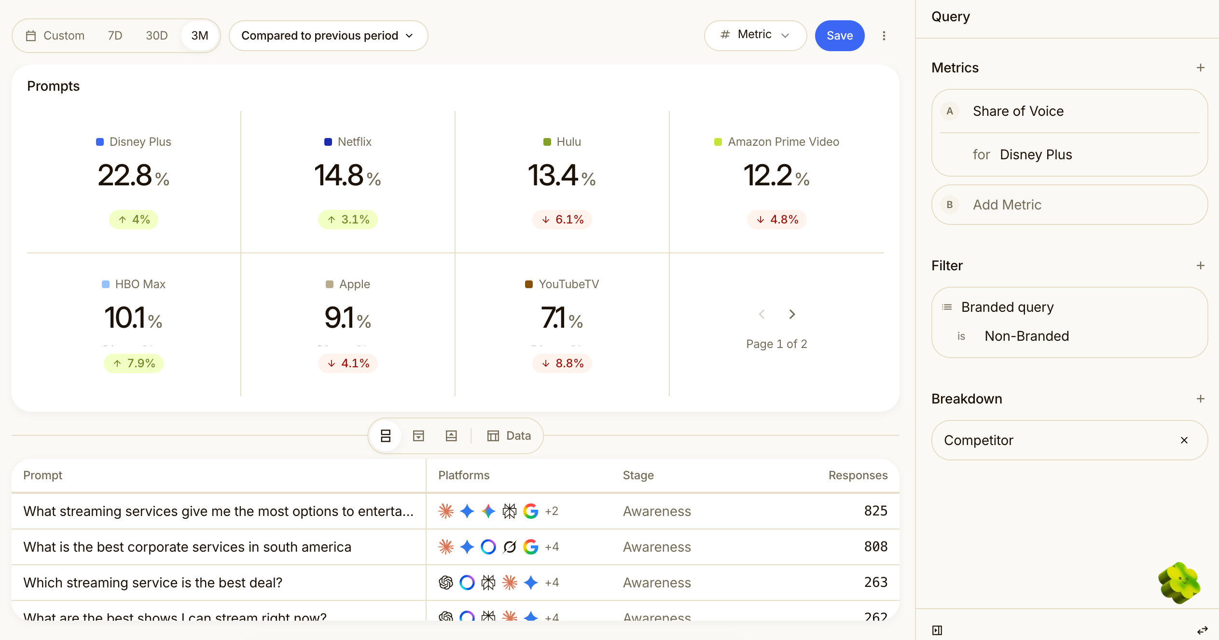This screenshot has width=1219, height=640.
Task: Open prompt about best corporate services
Action: (x=187, y=547)
